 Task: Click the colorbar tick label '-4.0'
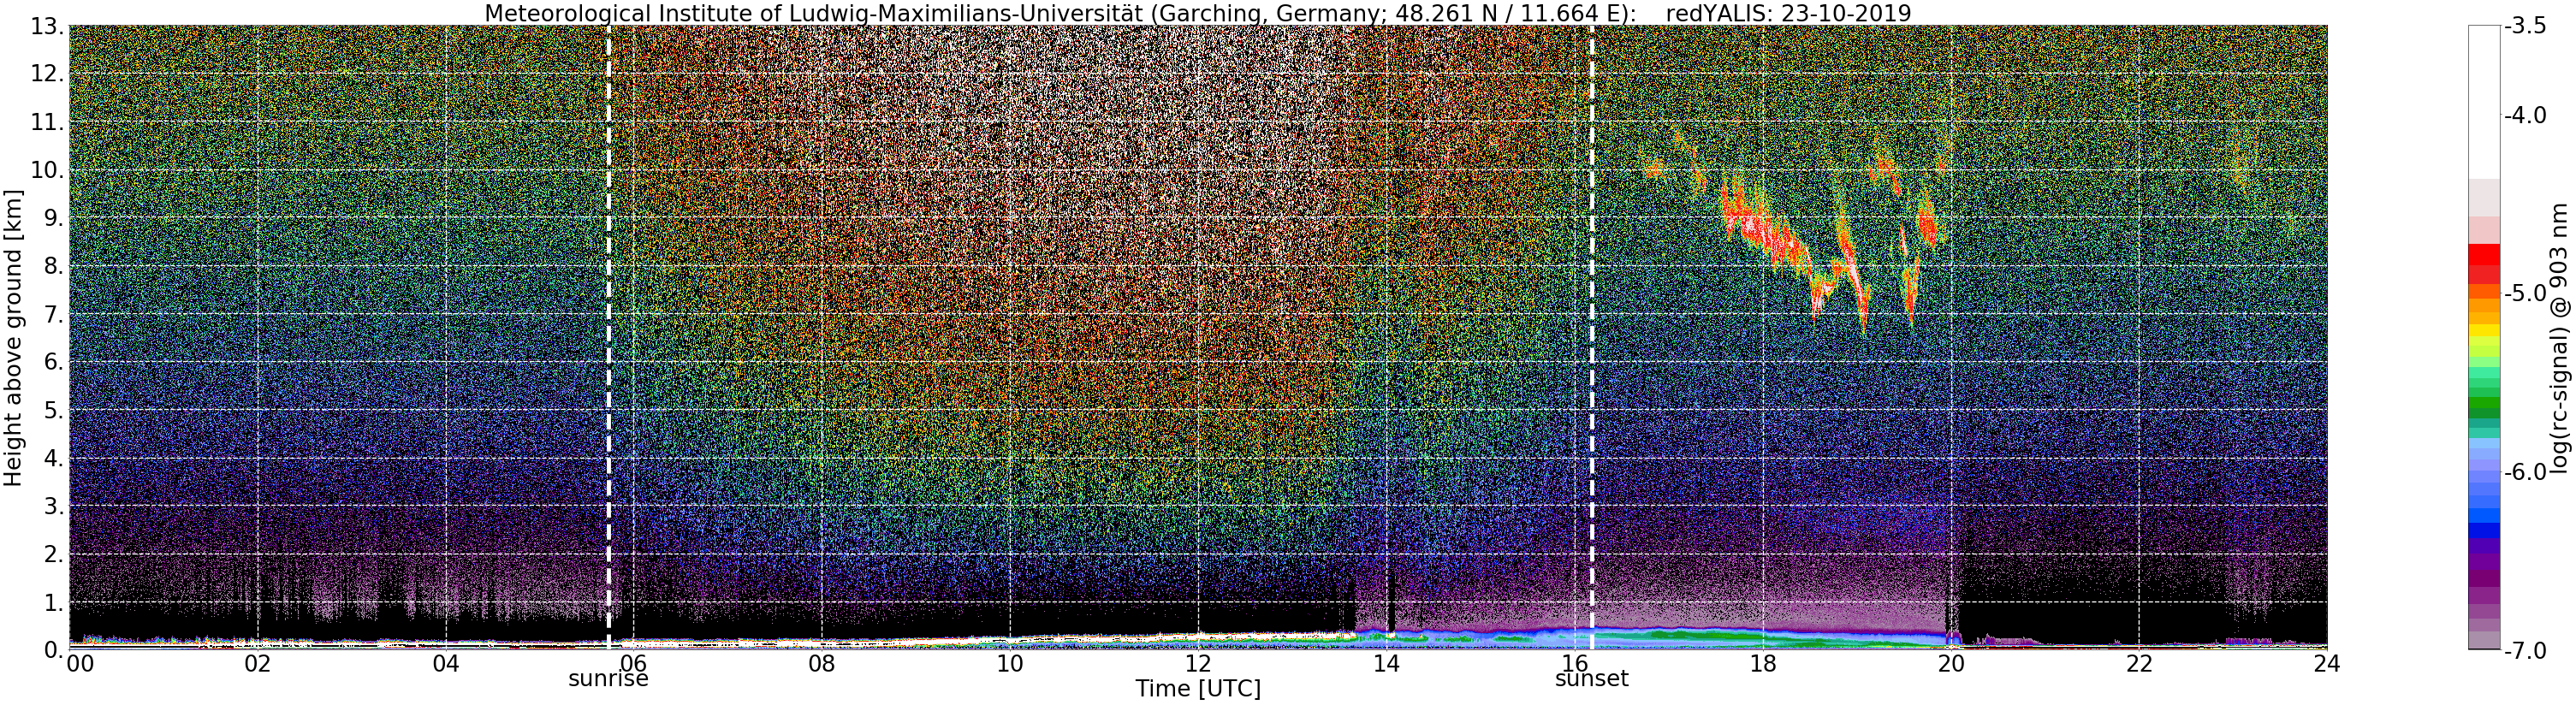[2525, 116]
